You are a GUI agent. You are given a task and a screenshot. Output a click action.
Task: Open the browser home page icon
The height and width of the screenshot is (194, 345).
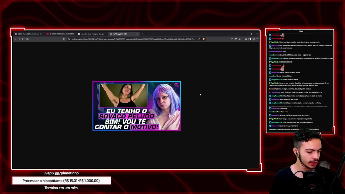click(x=27, y=39)
